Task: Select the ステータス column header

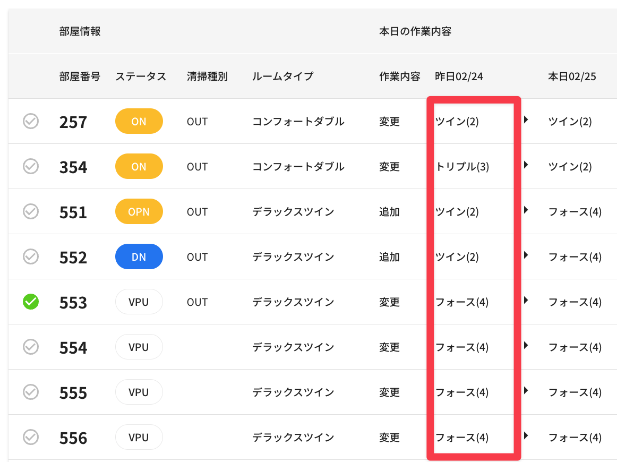Action: [141, 76]
